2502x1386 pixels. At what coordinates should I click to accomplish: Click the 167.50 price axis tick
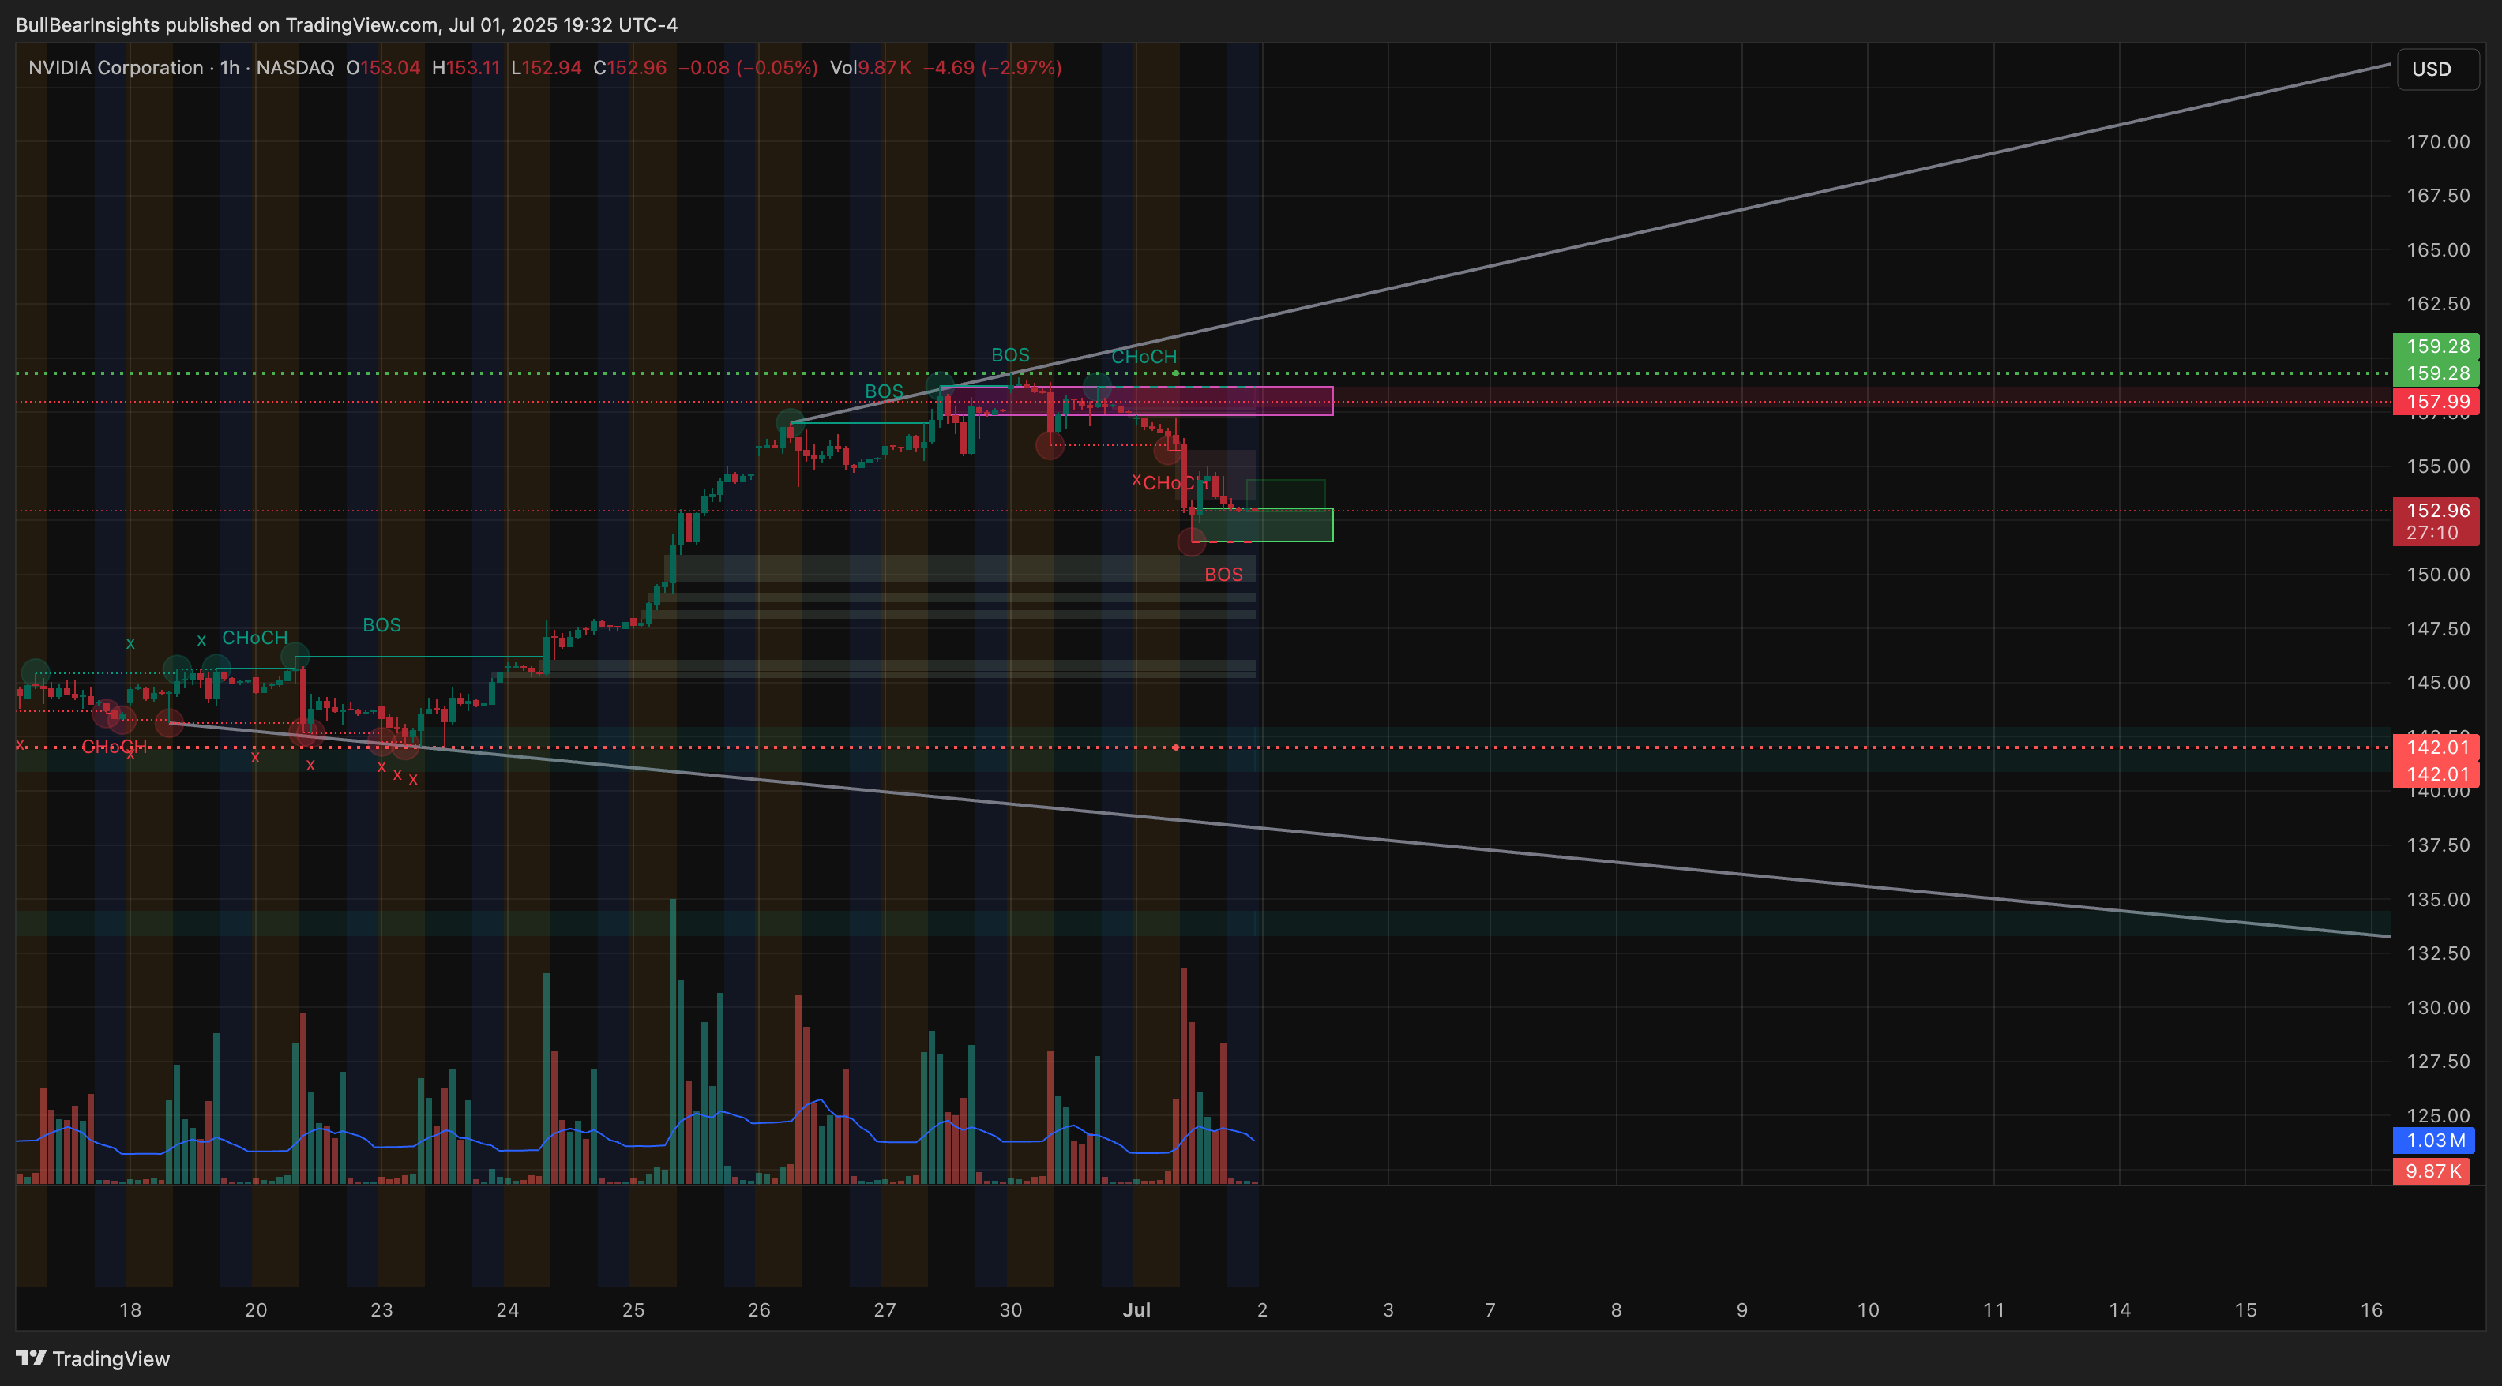click(x=2437, y=195)
